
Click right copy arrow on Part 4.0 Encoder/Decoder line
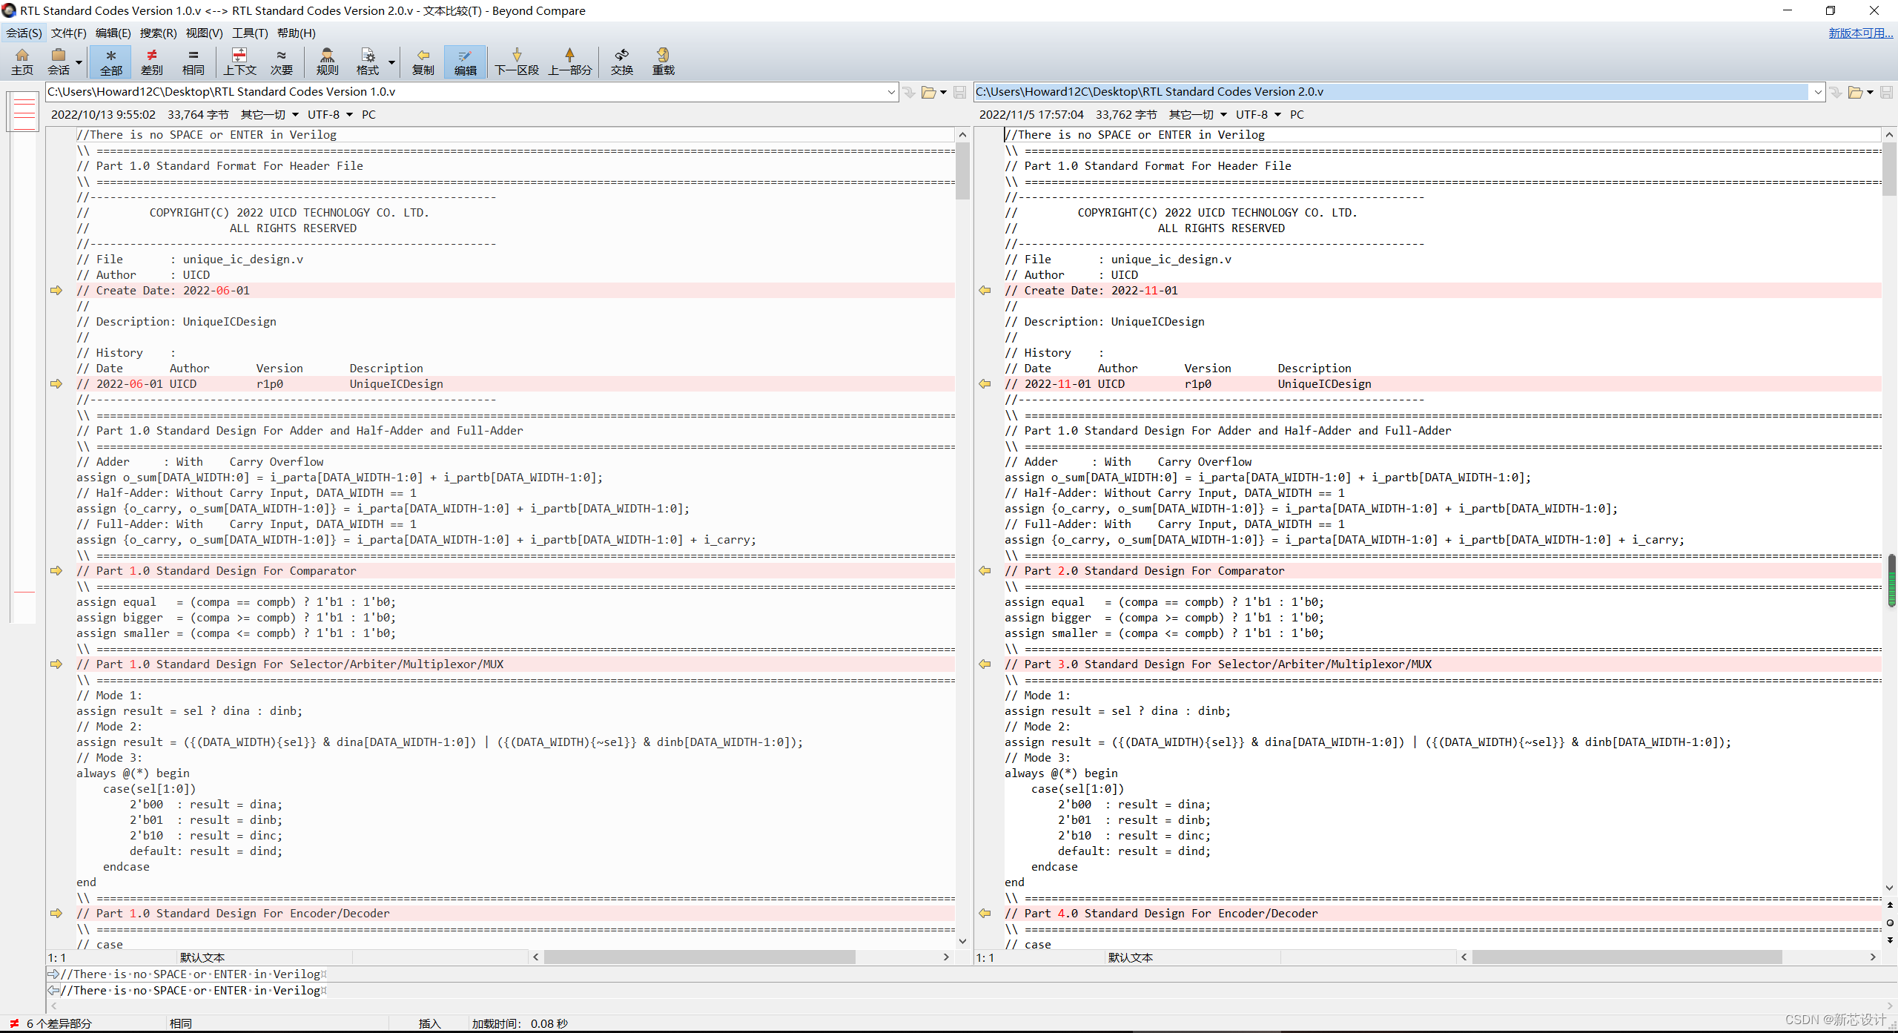point(985,914)
